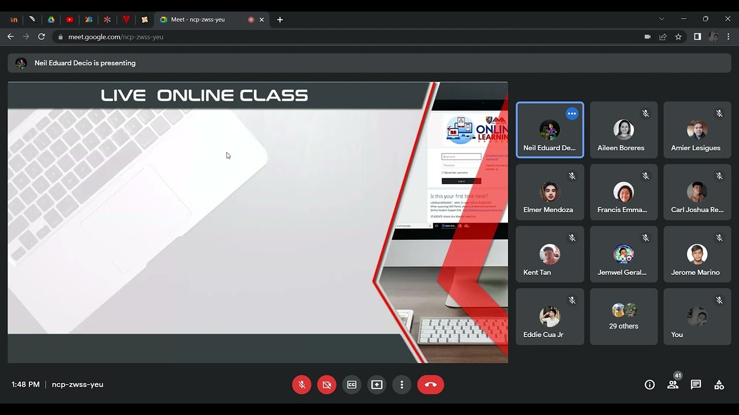Open the Present now screen-share button

click(377, 384)
